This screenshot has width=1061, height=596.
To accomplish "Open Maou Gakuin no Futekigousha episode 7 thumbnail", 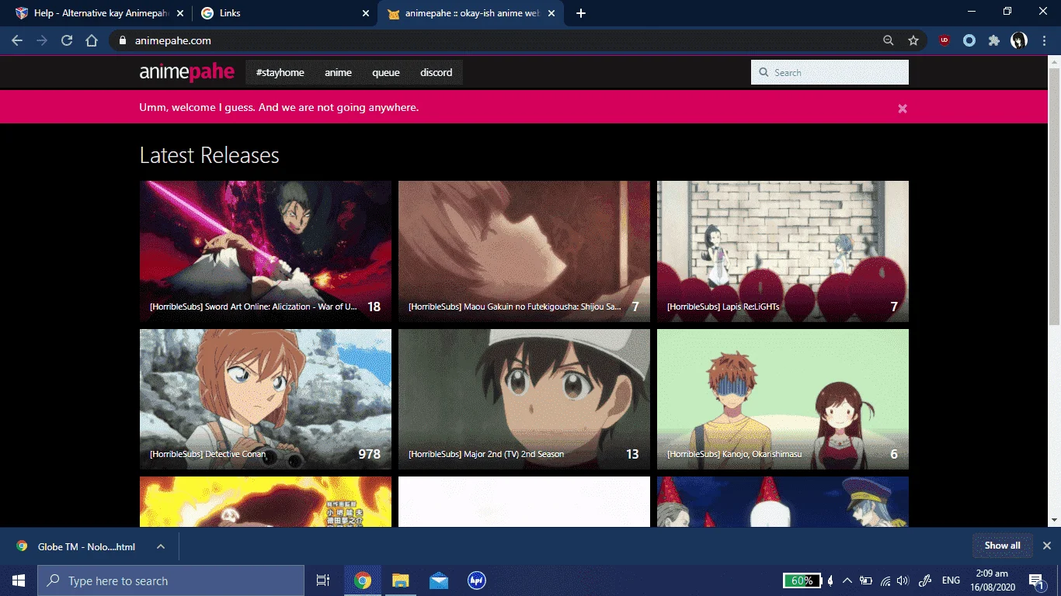I will click(x=524, y=251).
